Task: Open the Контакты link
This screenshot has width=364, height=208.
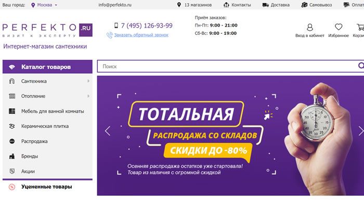Action: point(241,5)
